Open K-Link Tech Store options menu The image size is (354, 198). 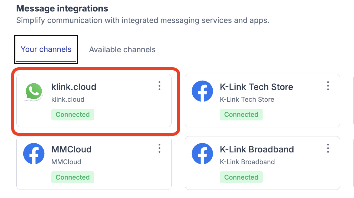coord(328,86)
